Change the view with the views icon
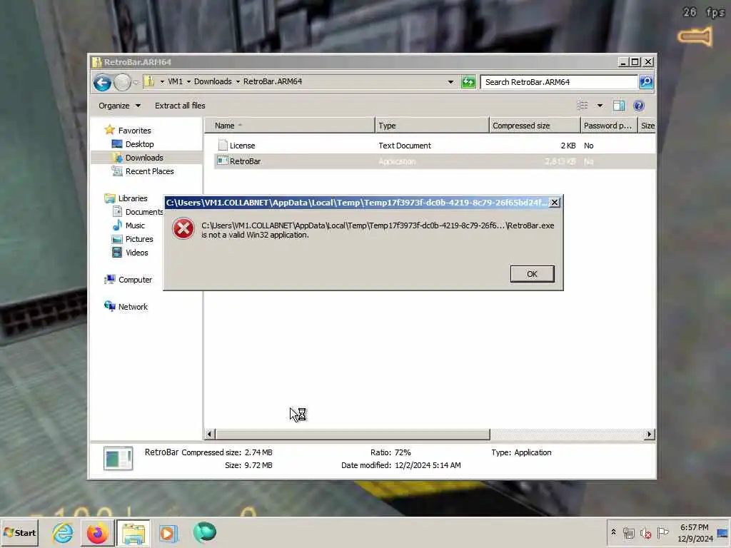Screen dimensions: 731x548 [x=583, y=106]
